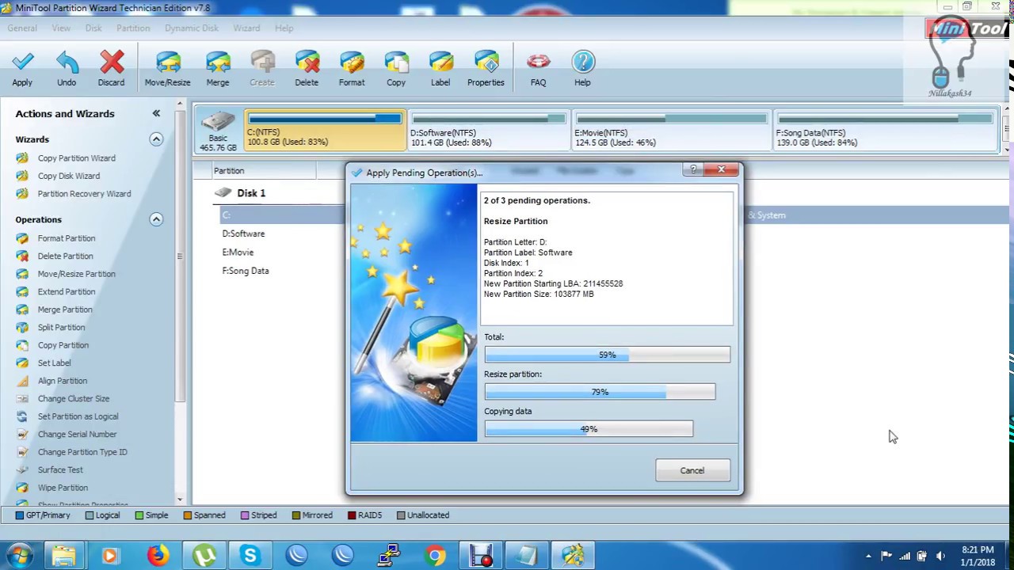Click the Copy toolbar icon
This screenshot has height=570, width=1014.
[396, 63]
